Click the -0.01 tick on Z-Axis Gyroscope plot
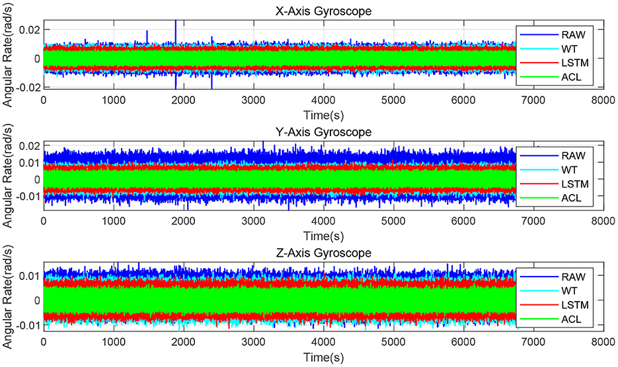Image resolution: width=618 pixels, height=367 pixels. click(x=28, y=325)
